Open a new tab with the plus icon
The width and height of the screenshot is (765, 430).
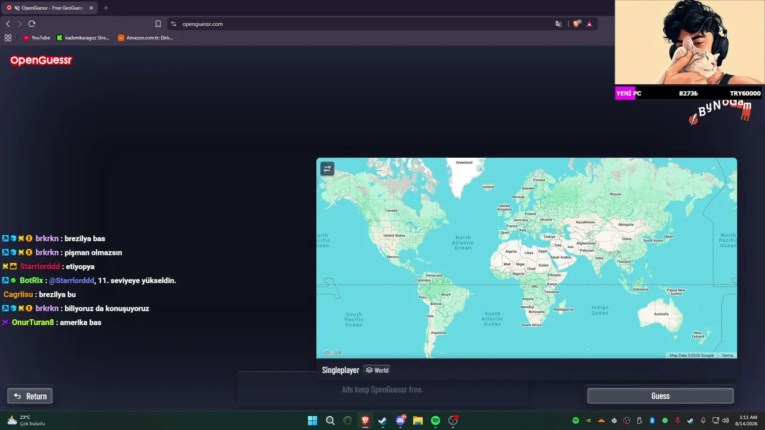pyautogui.click(x=106, y=8)
